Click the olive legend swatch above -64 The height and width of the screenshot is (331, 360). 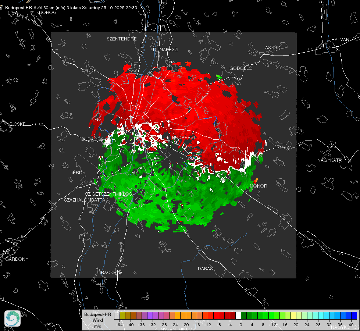click(x=122, y=316)
